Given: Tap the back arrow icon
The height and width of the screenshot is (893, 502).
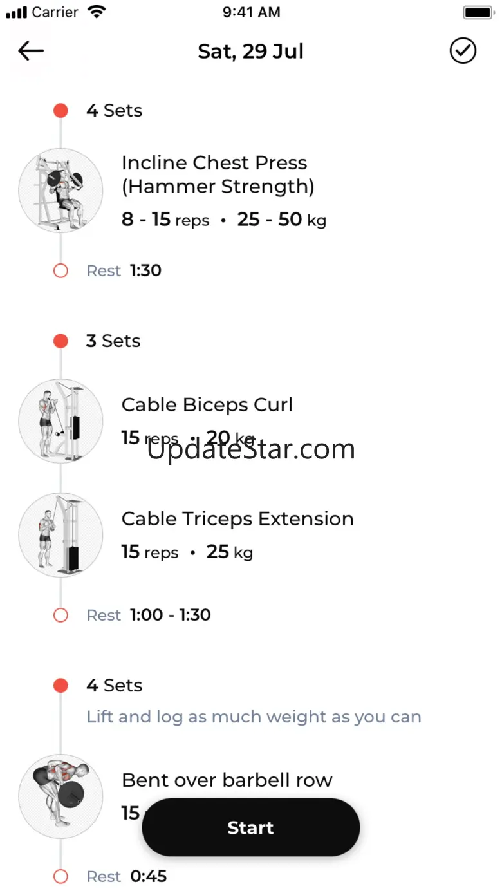Looking at the screenshot, I should [x=31, y=52].
